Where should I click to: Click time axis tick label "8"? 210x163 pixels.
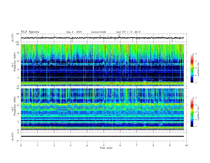click(153, 145)
